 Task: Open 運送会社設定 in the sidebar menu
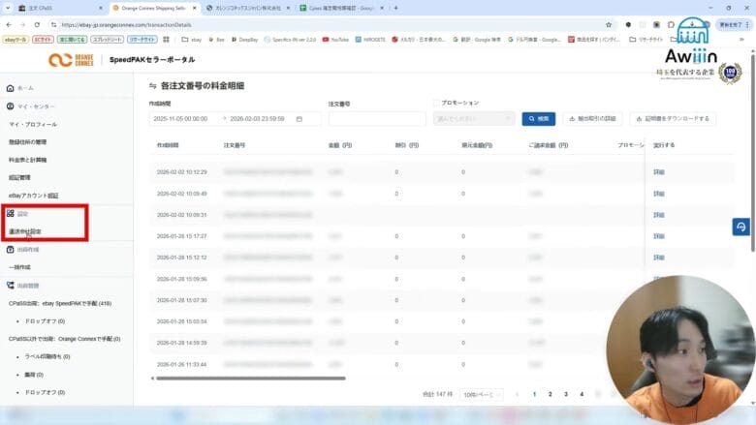click(26, 231)
